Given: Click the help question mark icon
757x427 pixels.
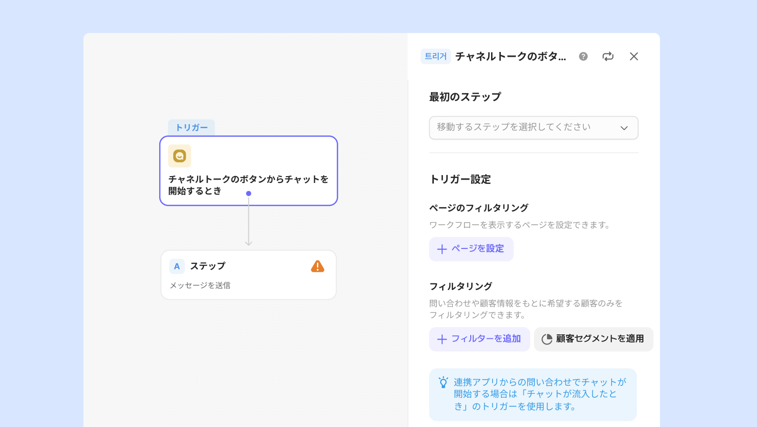Looking at the screenshot, I should click(x=583, y=56).
